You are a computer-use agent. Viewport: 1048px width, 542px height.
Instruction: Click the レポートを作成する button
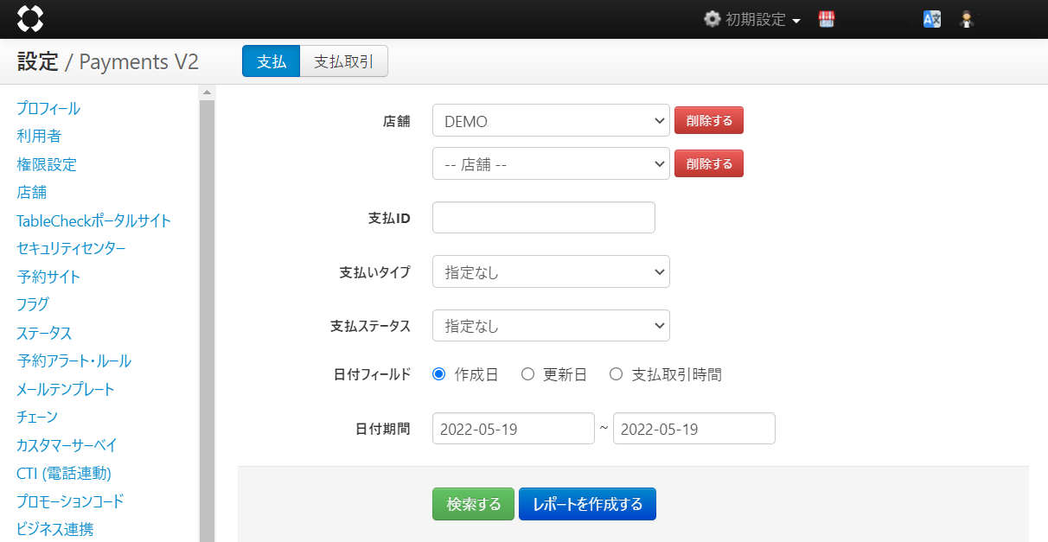587,504
